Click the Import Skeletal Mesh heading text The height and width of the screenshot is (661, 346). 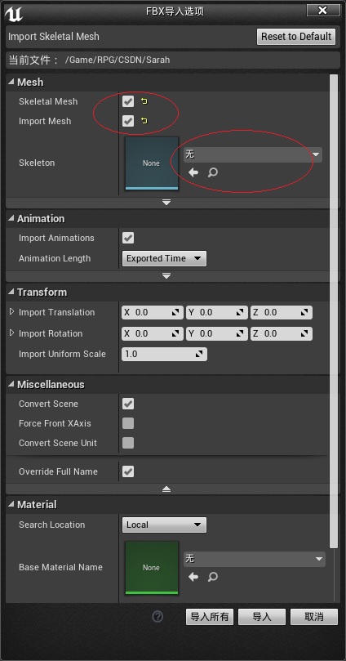point(54,37)
